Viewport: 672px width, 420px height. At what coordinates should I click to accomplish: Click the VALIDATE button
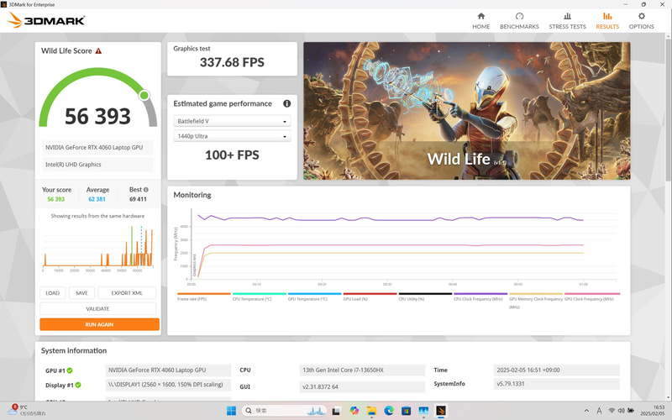pos(97,308)
